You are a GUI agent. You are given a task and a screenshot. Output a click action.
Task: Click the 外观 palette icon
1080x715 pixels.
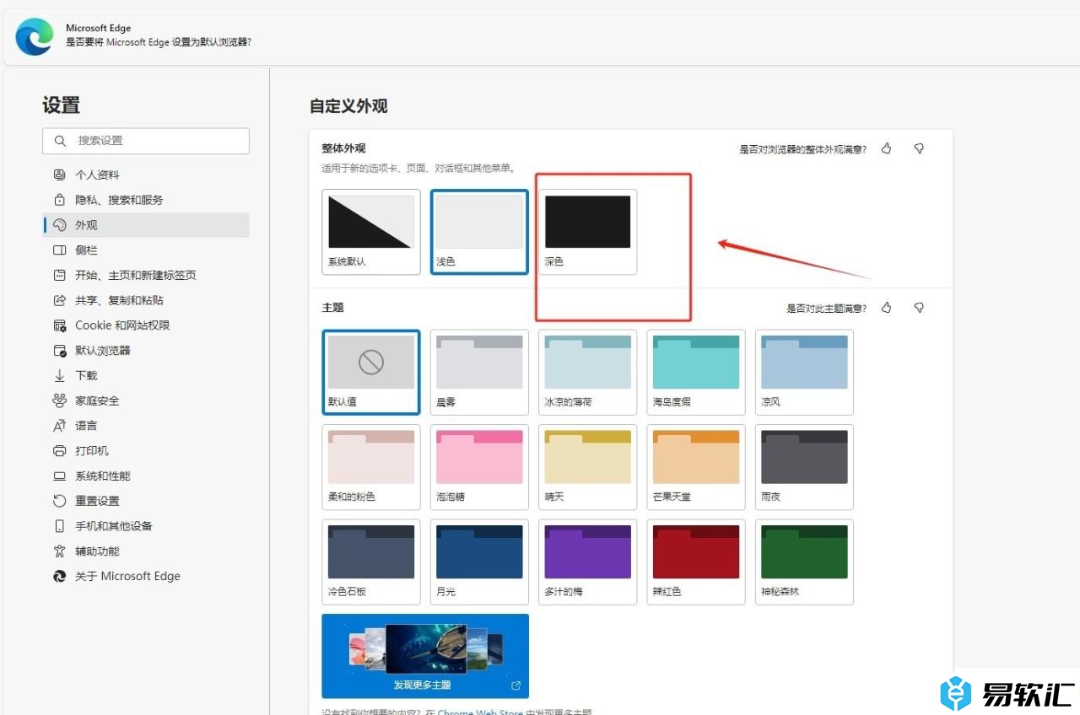60,225
